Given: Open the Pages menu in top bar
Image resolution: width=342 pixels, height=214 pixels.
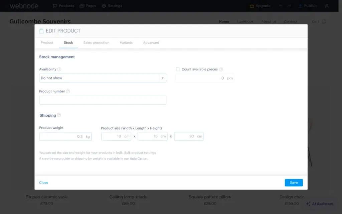Looking at the screenshot, I should (88, 6).
